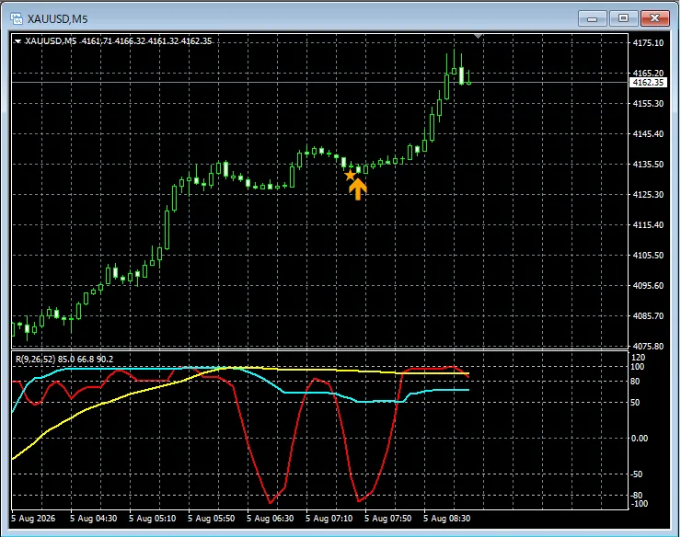This screenshot has height=537, width=681.
Task: Click indicator scale value 0.00
Action: click(640, 439)
